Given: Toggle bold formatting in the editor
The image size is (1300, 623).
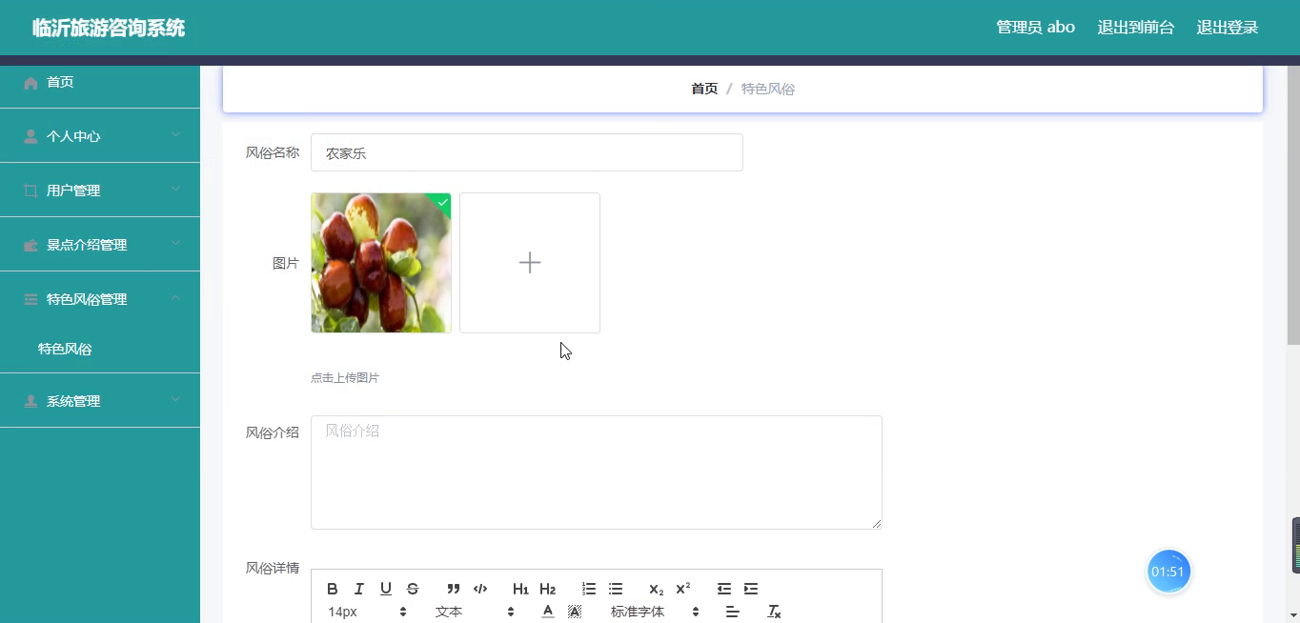Looking at the screenshot, I should click(x=333, y=589).
